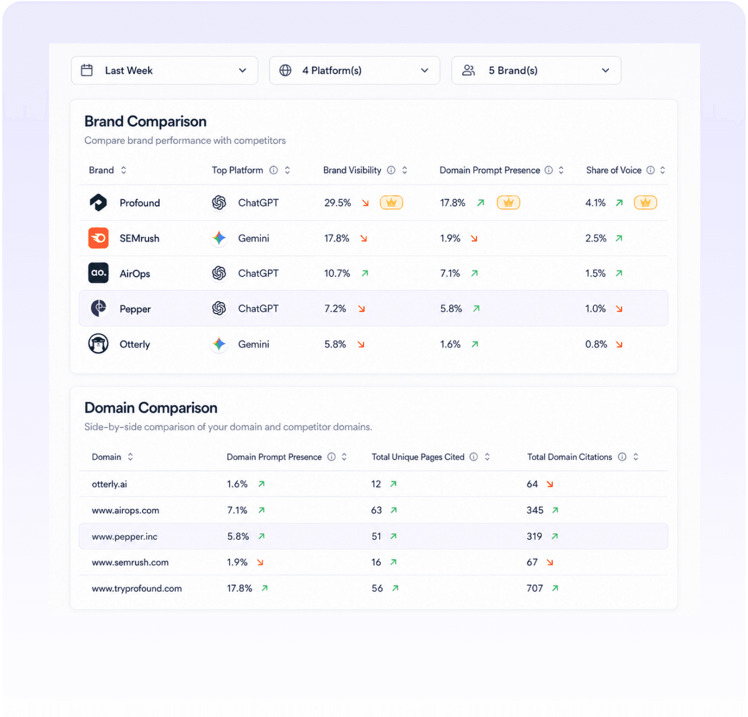Click the 63 Total Unique Pages Cited value
748x717 pixels.
click(x=377, y=510)
